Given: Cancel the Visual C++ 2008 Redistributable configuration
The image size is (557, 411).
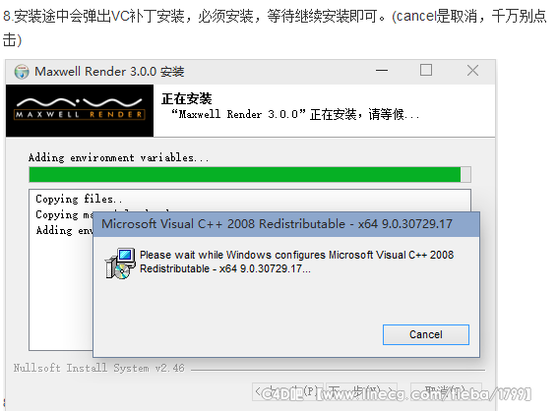Looking at the screenshot, I should 426,334.
